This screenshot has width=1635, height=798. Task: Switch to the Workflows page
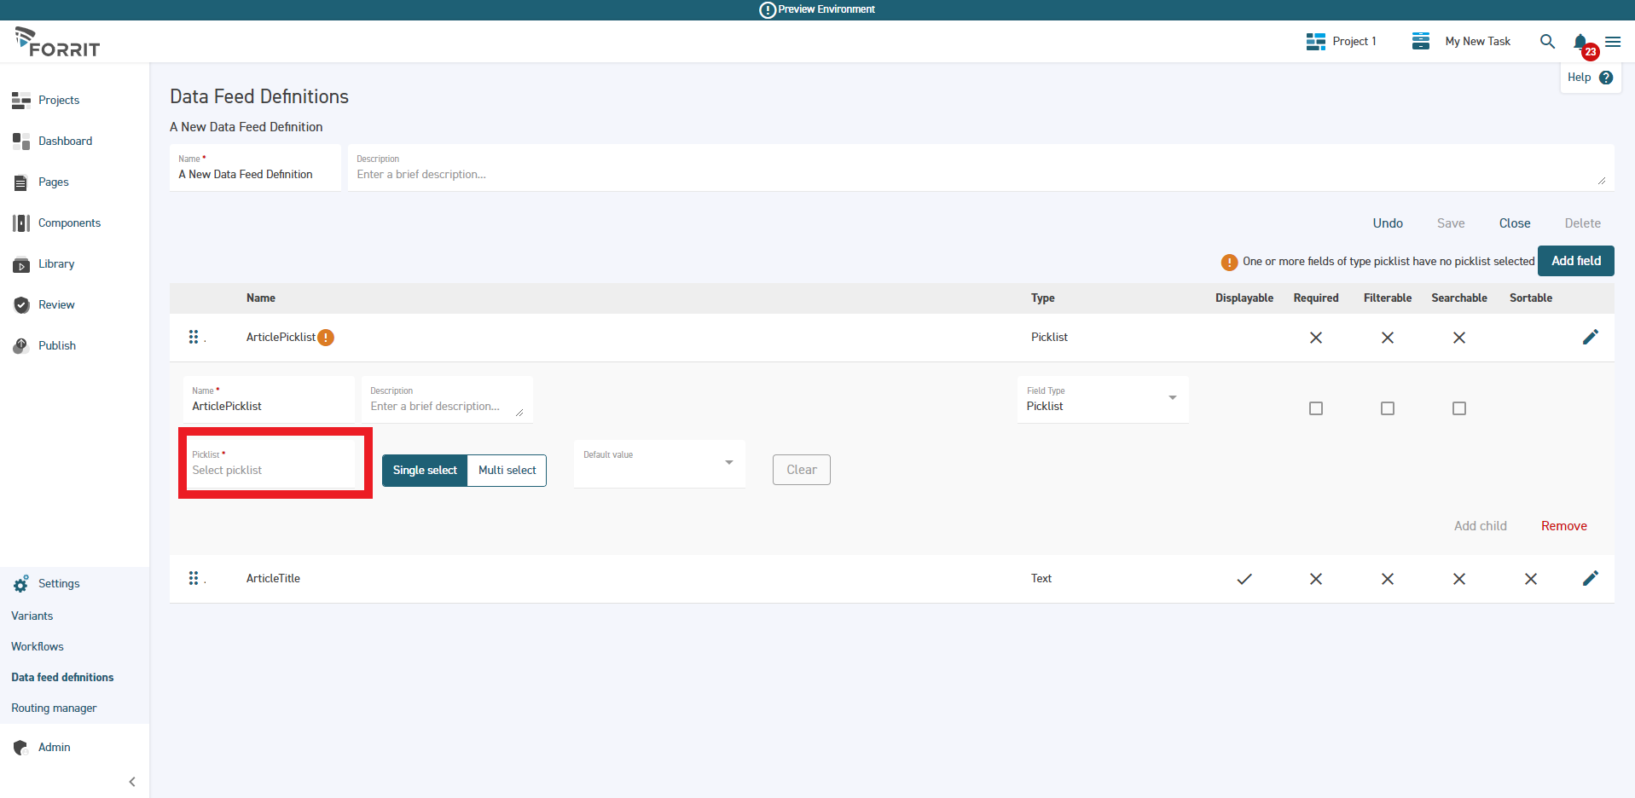[37, 646]
